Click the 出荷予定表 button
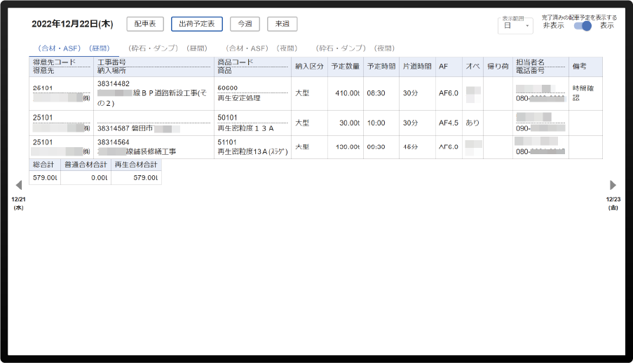 pyautogui.click(x=197, y=24)
